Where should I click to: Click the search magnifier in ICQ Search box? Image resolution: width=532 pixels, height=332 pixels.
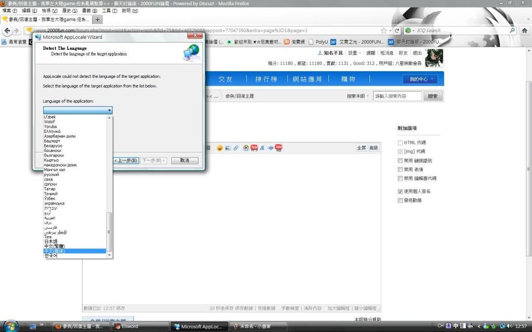512,31
